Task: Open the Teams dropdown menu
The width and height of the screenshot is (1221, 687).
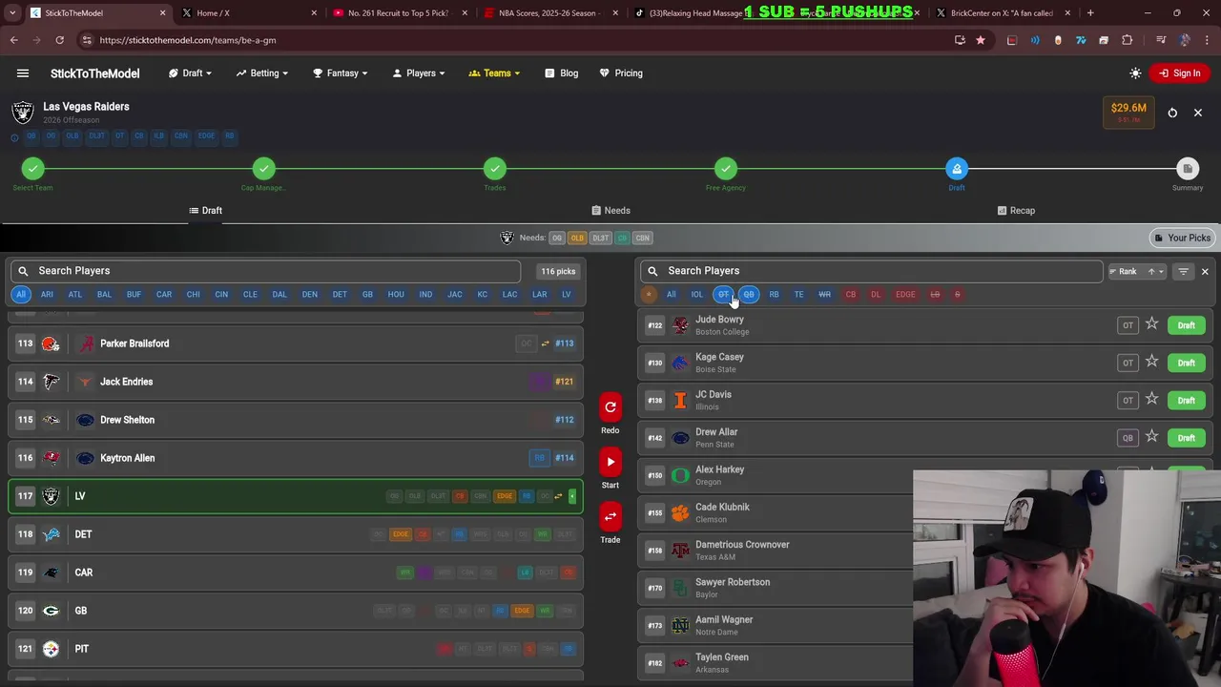Action: click(494, 73)
